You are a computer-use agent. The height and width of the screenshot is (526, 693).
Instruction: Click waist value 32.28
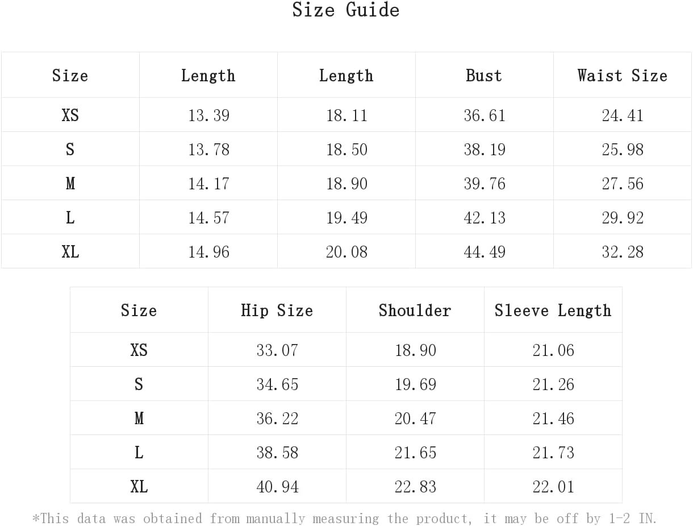(x=623, y=251)
